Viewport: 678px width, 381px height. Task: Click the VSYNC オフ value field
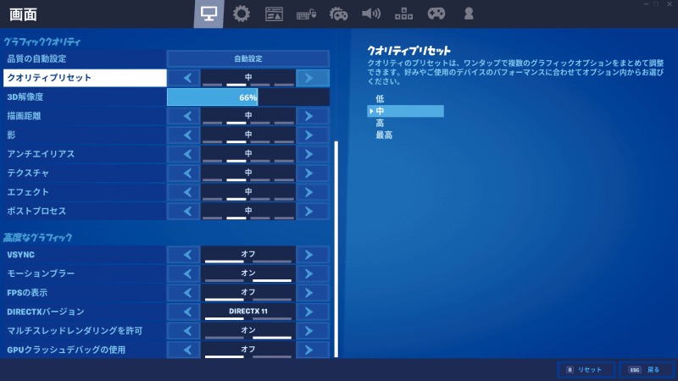point(248,255)
